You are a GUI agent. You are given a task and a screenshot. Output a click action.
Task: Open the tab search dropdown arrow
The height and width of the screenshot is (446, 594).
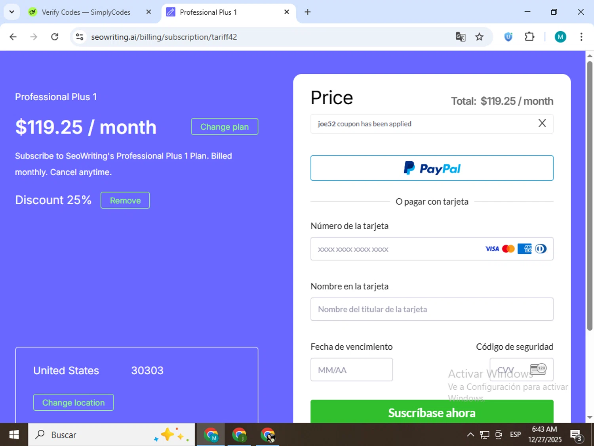pos(11,12)
